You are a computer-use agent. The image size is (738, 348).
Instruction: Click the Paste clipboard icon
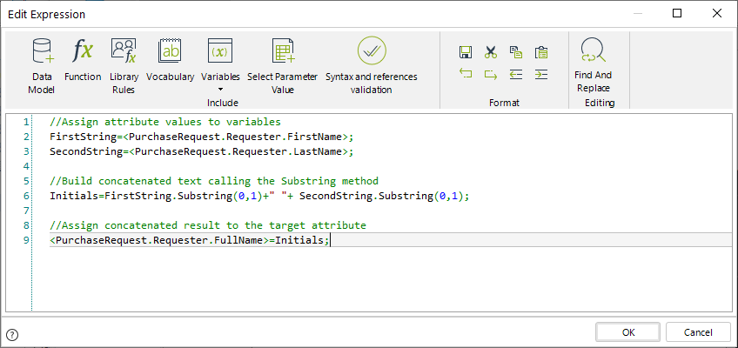(x=541, y=52)
